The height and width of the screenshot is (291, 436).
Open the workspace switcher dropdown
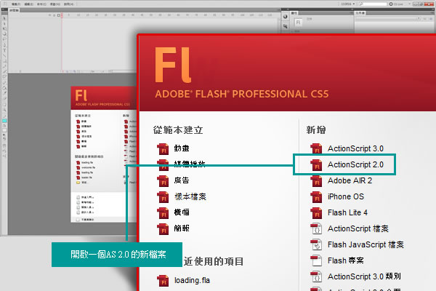347,4
